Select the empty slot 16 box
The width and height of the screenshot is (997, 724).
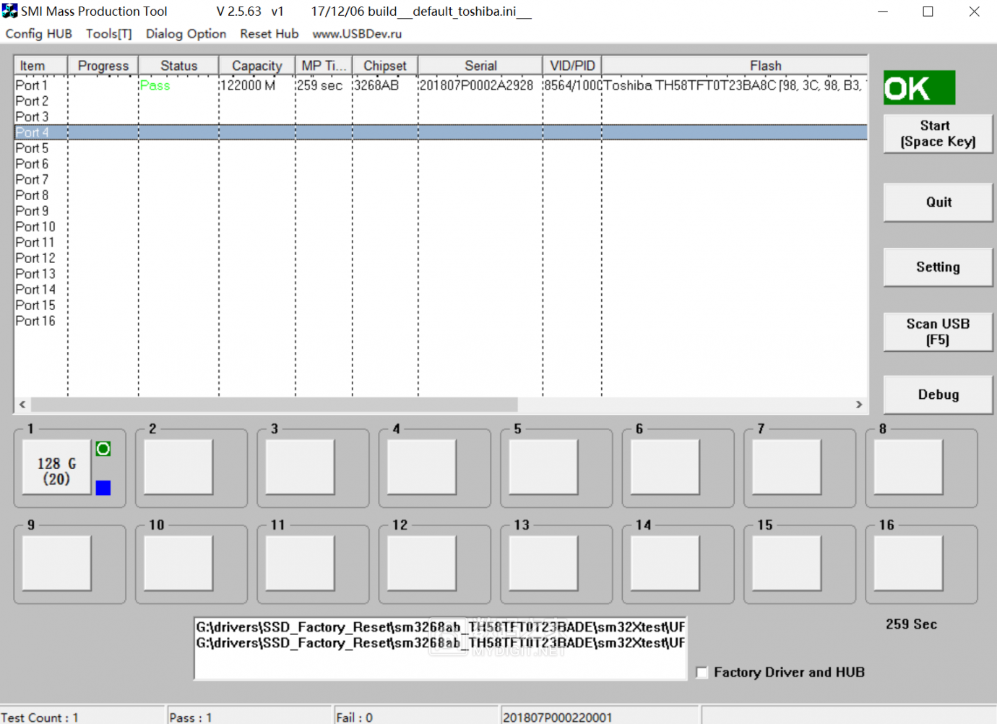(x=909, y=563)
